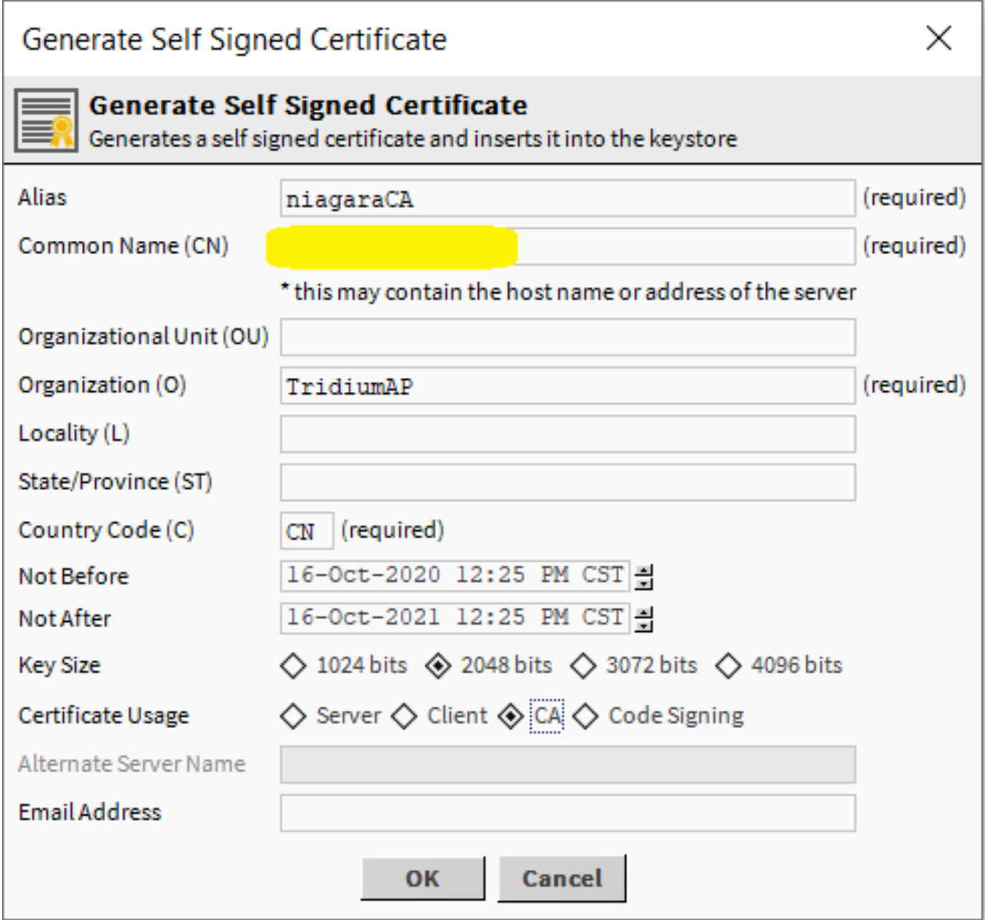This screenshot has width=985, height=920.
Task: Focus the Locality (L) text field
Action: [567, 434]
